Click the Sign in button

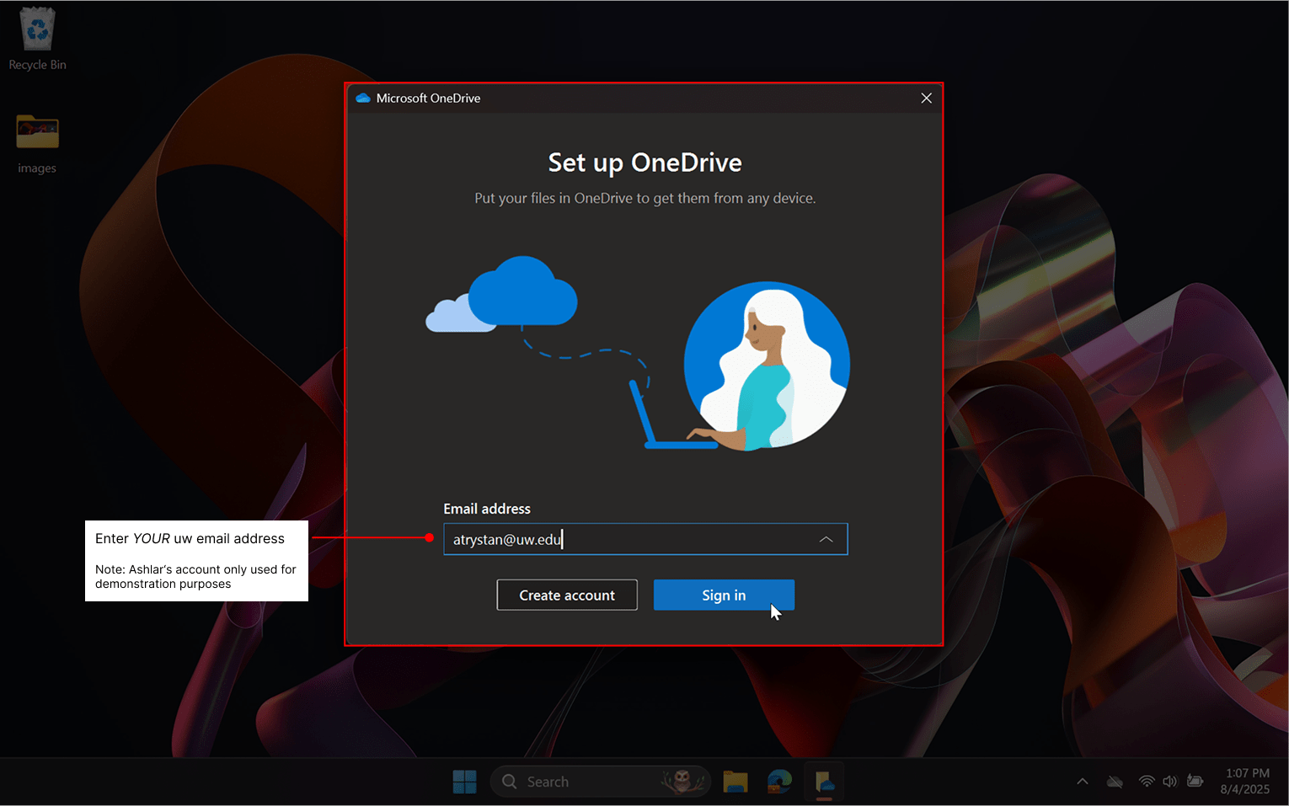click(724, 595)
